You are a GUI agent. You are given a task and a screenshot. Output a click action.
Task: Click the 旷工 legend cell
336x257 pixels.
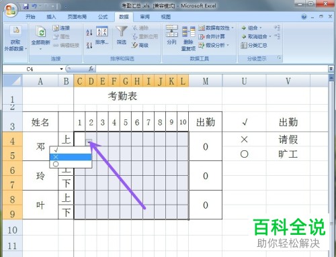pyautogui.click(x=288, y=154)
